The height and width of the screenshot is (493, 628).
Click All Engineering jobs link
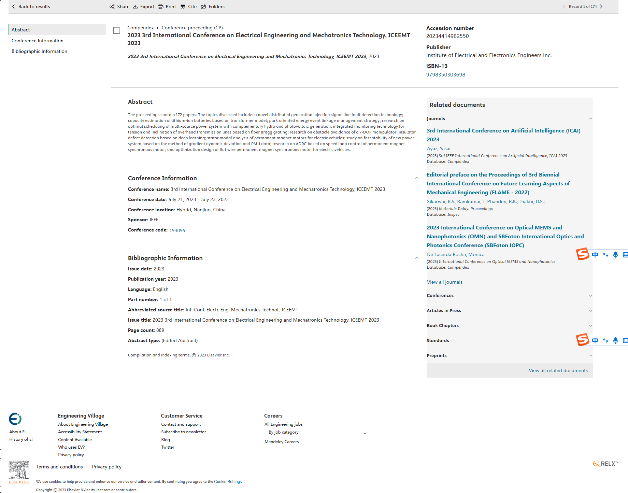coord(283,424)
